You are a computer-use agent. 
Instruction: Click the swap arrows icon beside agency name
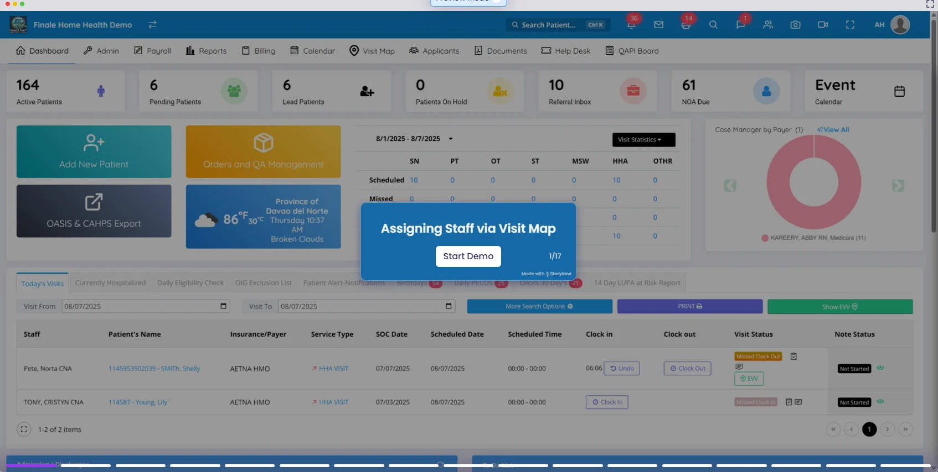[x=152, y=25]
